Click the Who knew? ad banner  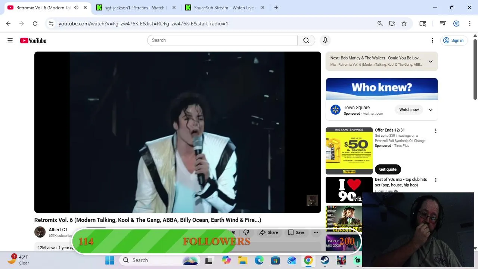tap(382, 89)
